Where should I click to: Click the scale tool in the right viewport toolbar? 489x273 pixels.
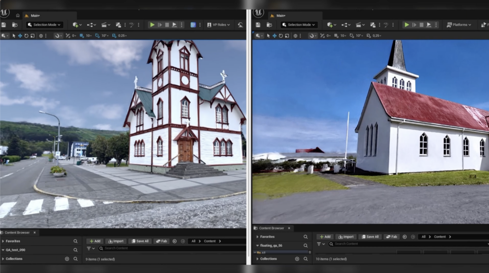click(287, 36)
